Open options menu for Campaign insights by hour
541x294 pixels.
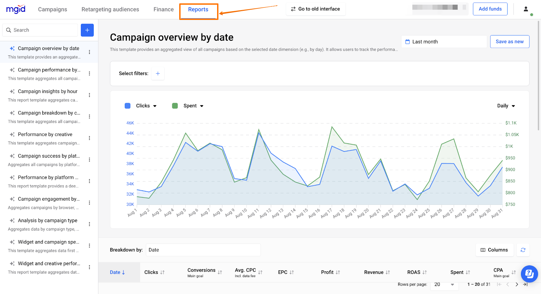click(x=89, y=95)
